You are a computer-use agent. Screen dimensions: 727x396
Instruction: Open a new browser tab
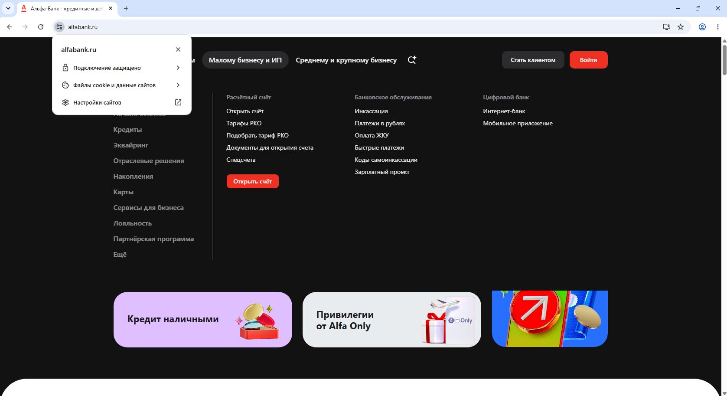pyautogui.click(x=126, y=8)
